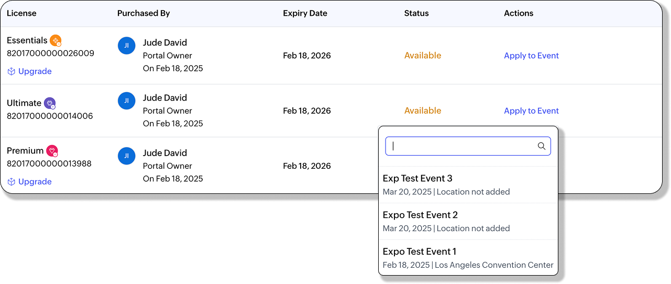Image resolution: width=671 pixels, height=284 pixels.
Task: Click the Expiry Date column header
Action: pyautogui.click(x=305, y=13)
